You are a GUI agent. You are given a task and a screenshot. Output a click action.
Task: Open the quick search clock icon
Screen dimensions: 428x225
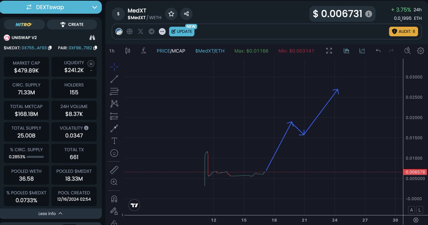coord(408,51)
